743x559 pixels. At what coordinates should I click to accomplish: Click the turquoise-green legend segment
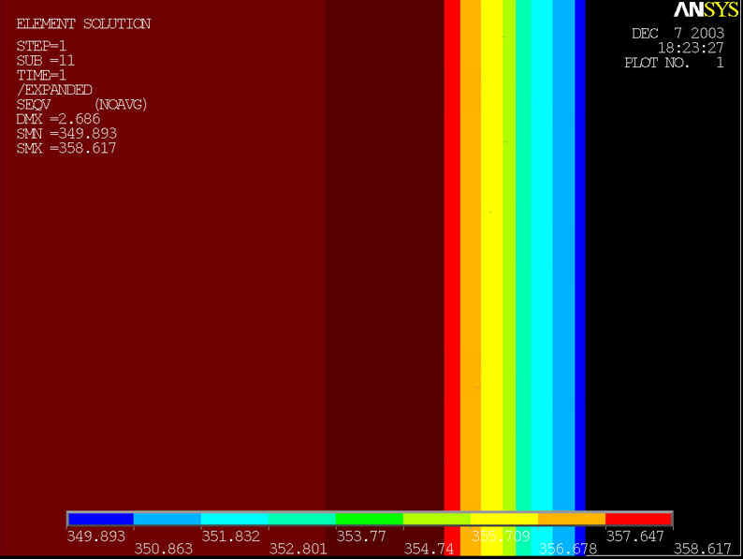302,519
